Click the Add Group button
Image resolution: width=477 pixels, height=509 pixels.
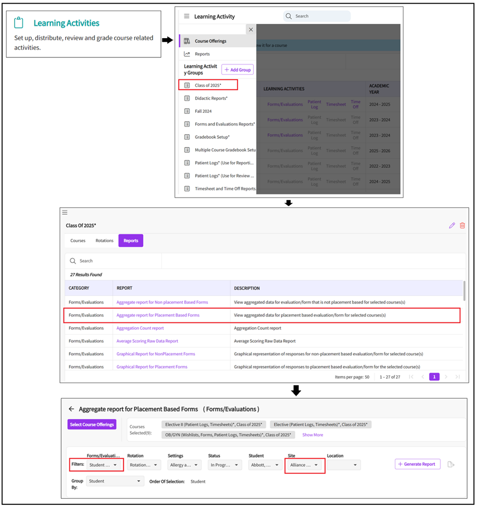[x=237, y=70]
